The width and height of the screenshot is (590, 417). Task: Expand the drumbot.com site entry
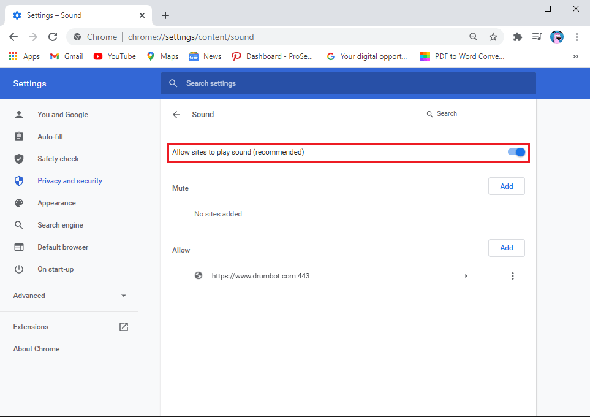coord(466,276)
